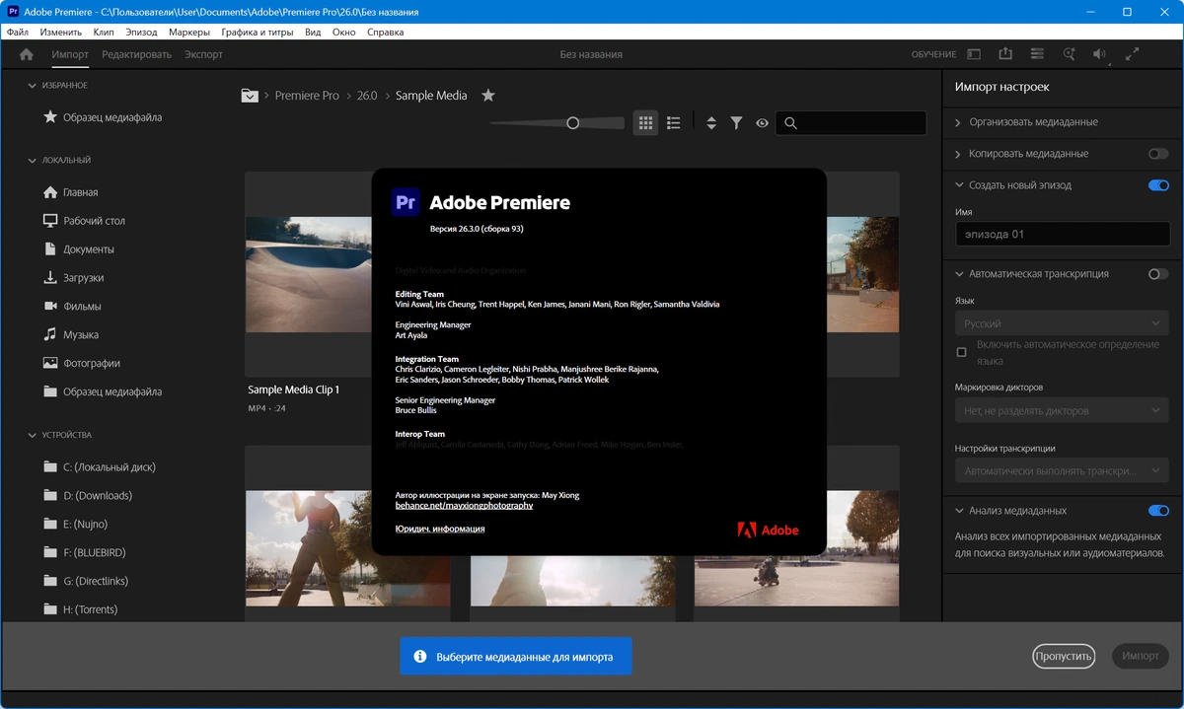Click the speaker audio icon in header

coord(1100,54)
